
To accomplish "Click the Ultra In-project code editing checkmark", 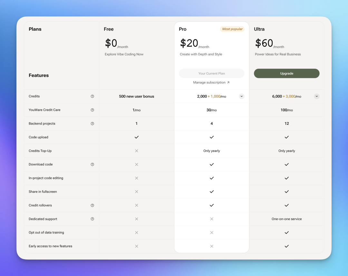I will [287, 178].
